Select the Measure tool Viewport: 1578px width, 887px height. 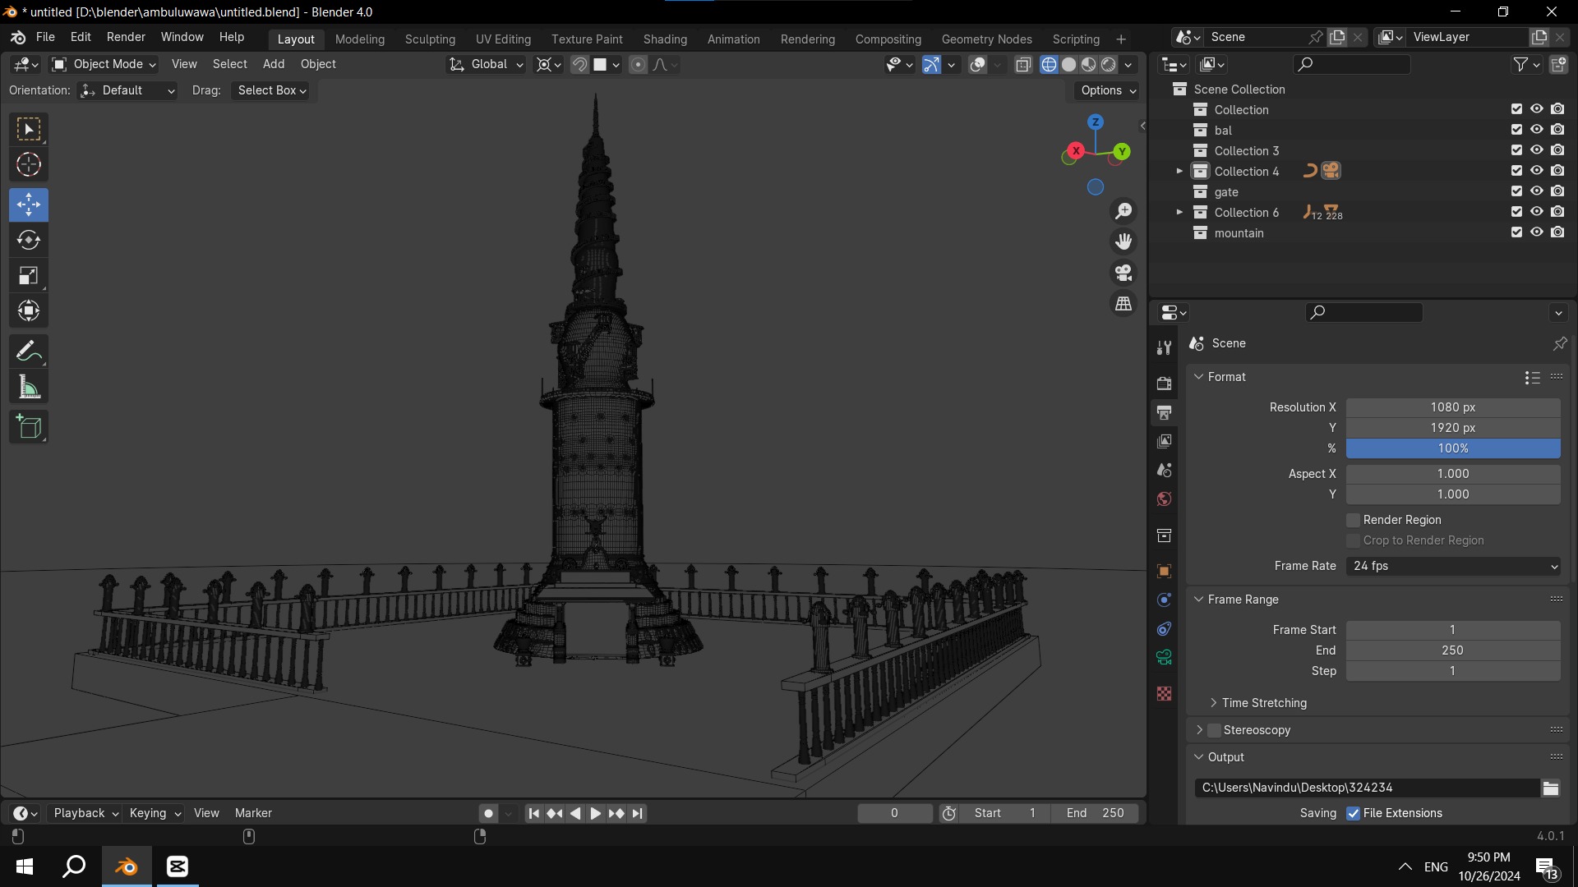29,387
